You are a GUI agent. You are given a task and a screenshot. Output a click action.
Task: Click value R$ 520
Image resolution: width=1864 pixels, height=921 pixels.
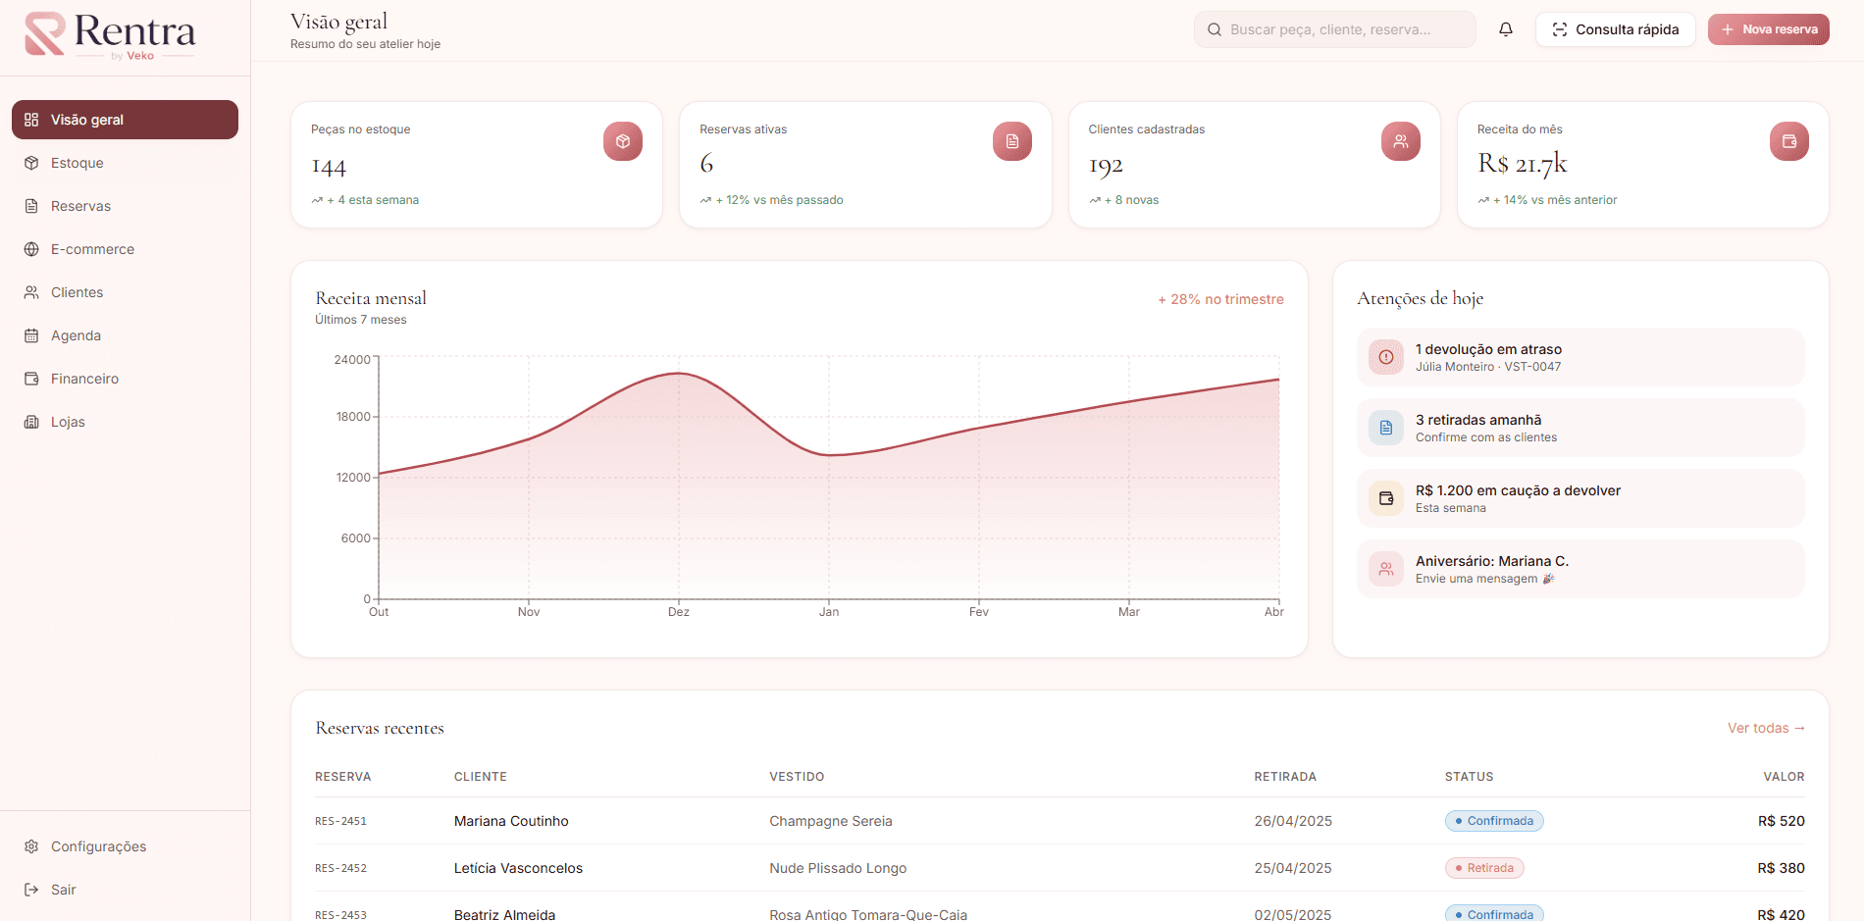[1782, 821]
